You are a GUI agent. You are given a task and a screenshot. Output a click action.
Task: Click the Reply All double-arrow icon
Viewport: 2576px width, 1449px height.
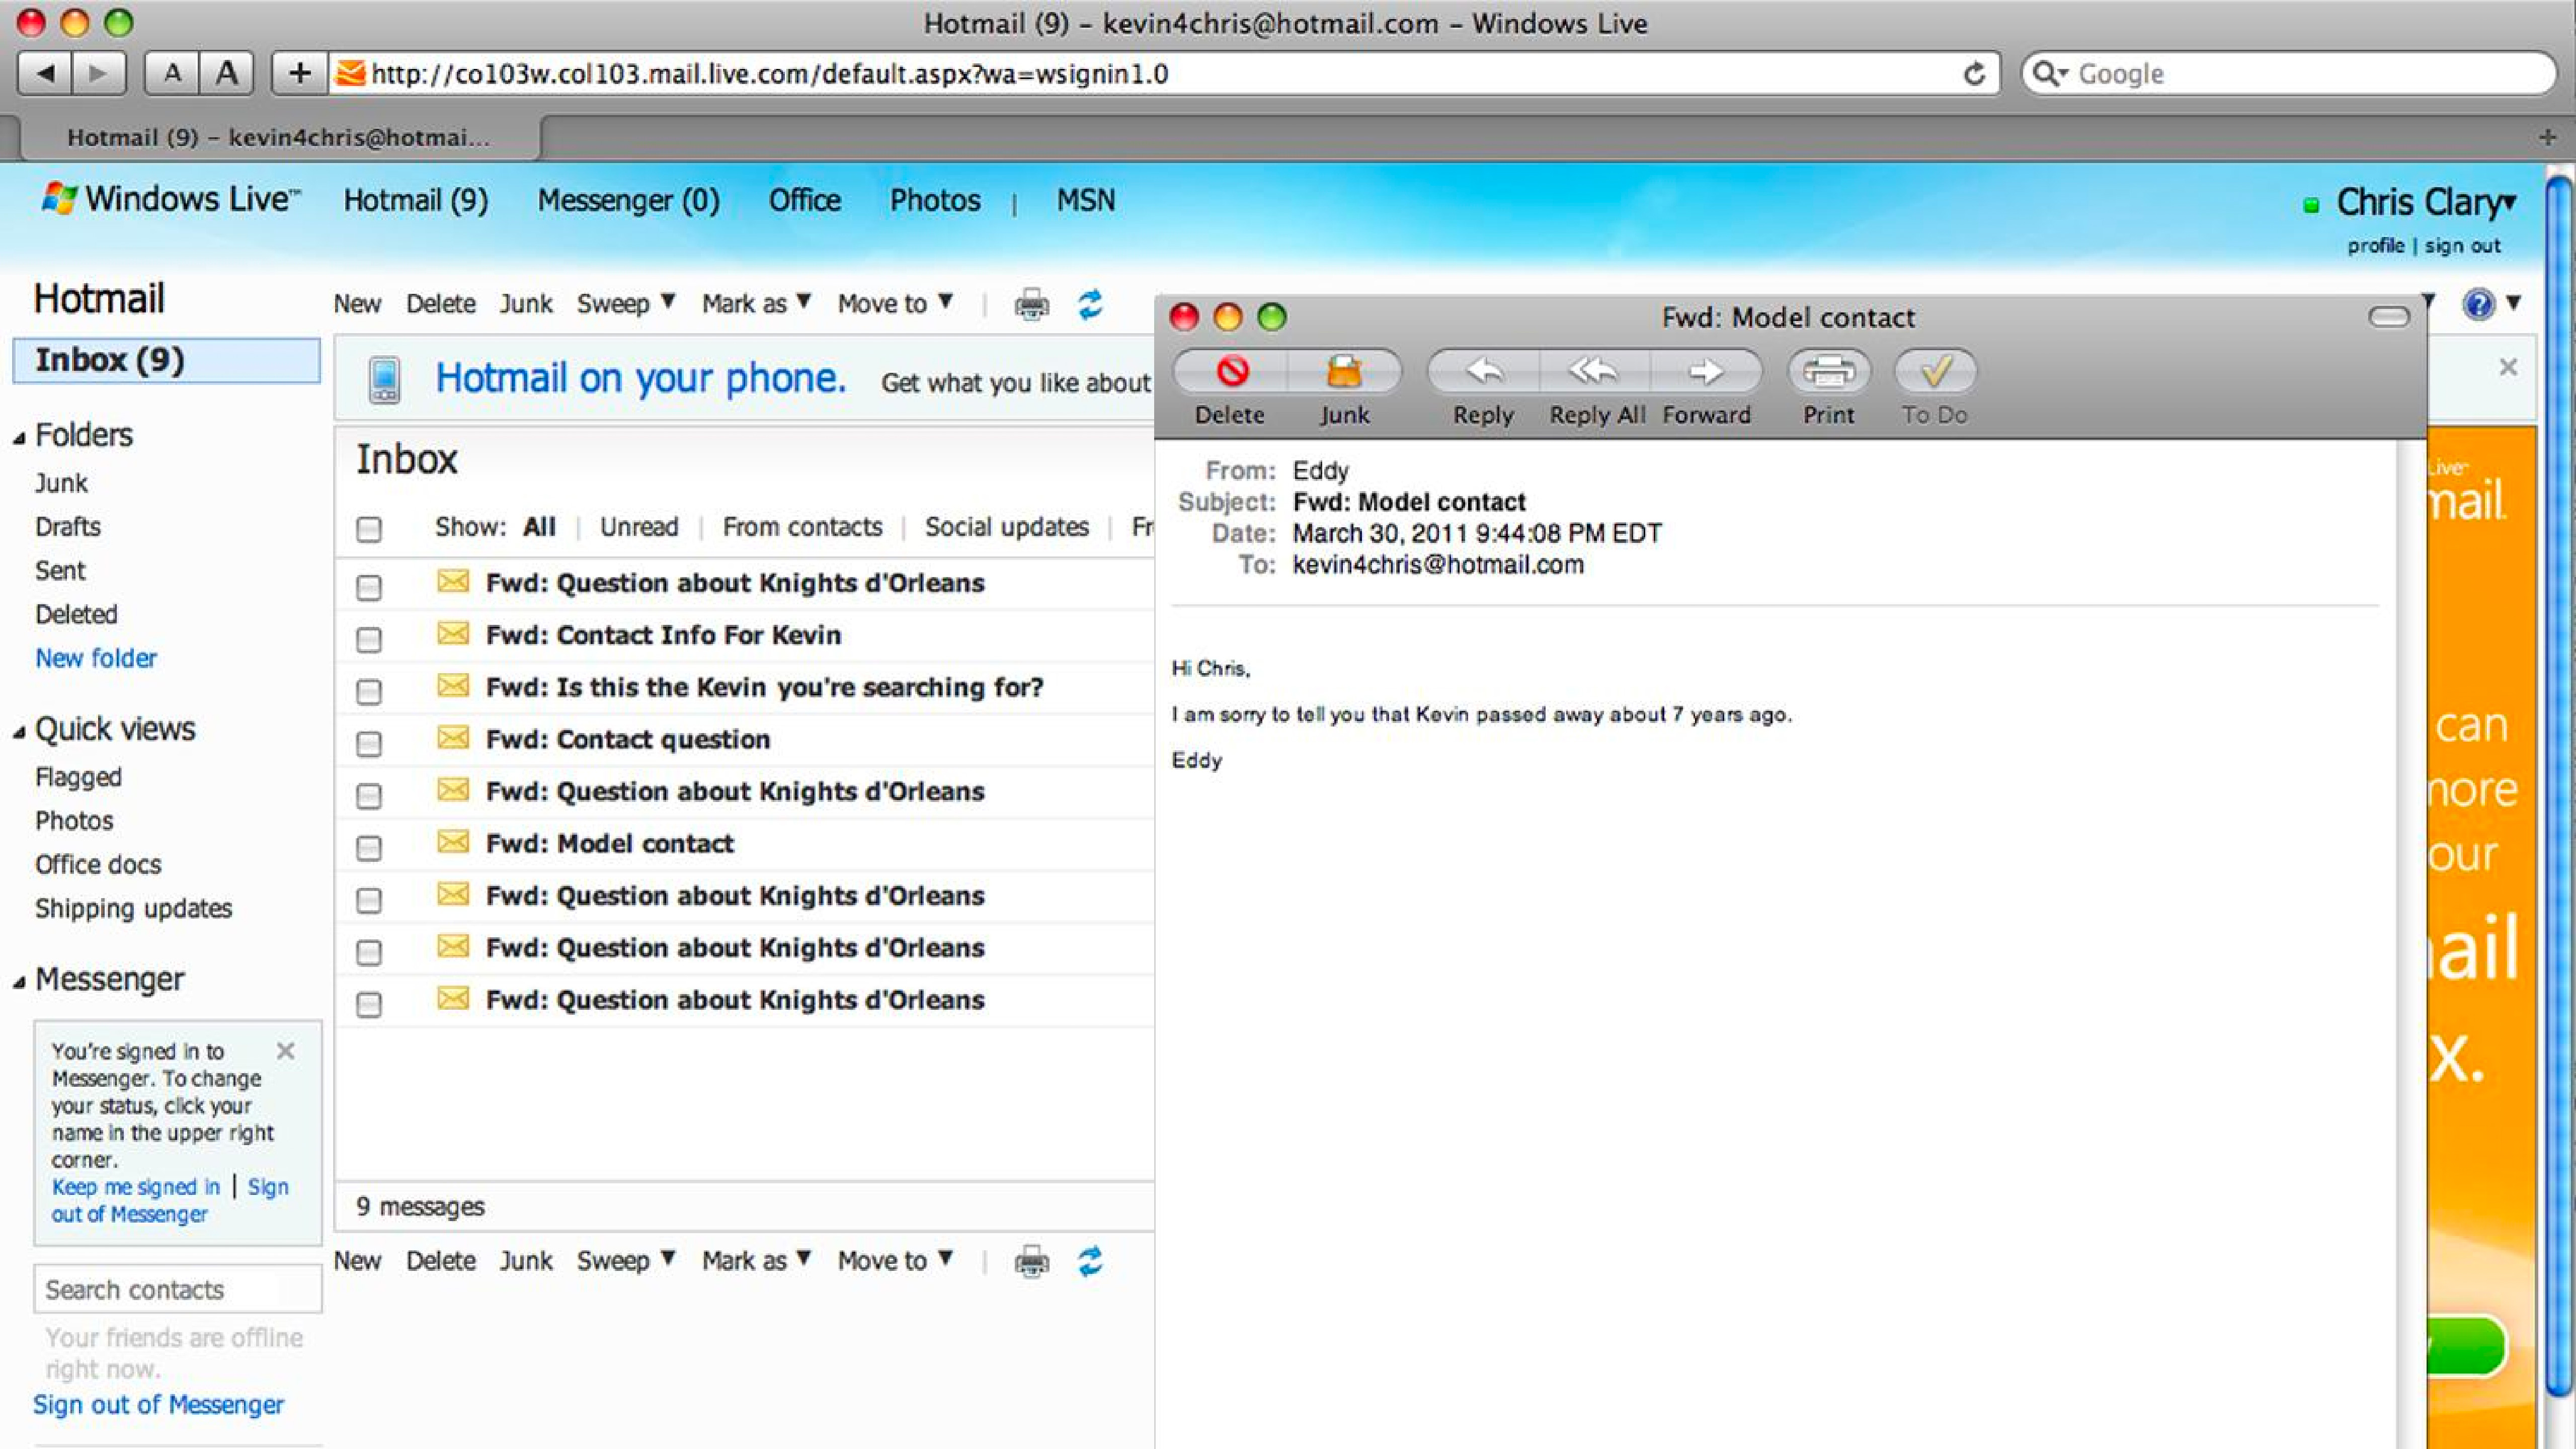click(1594, 372)
